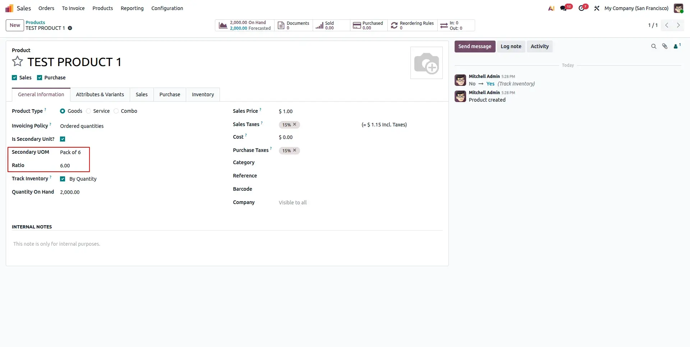Toggle the Purchase checkbox

(x=40, y=78)
